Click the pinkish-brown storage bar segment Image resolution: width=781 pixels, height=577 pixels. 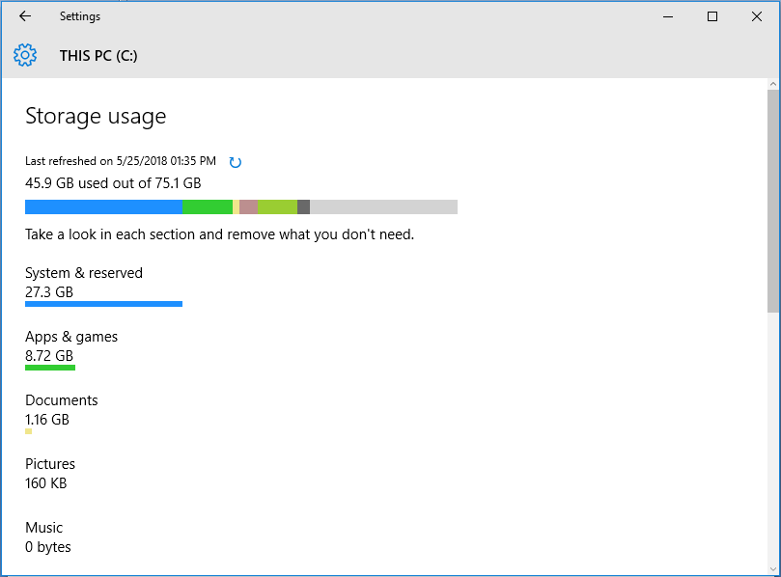coord(248,207)
